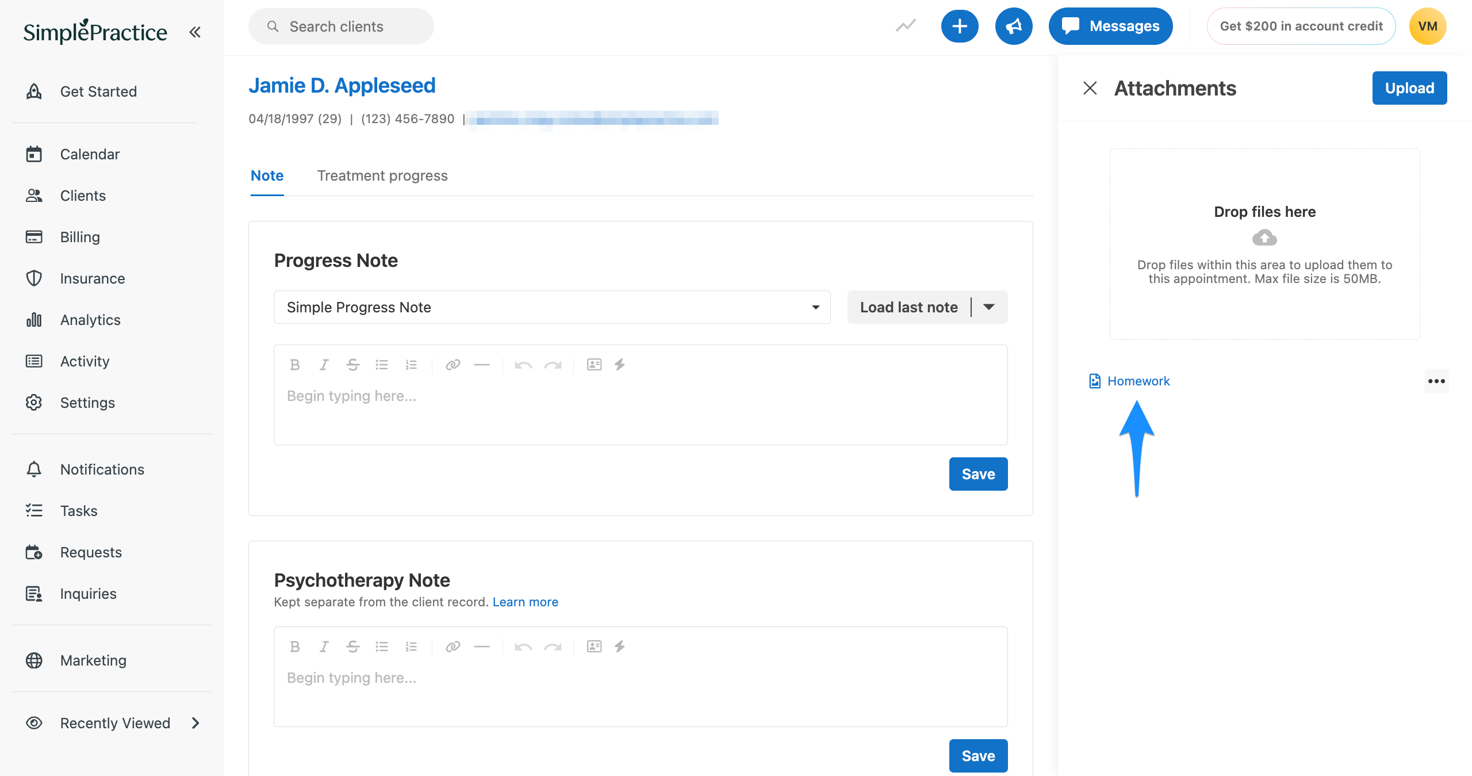The height and width of the screenshot is (776, 1472).
Task: Open the Simple Progress Note template dropdown
Action: 552,307
